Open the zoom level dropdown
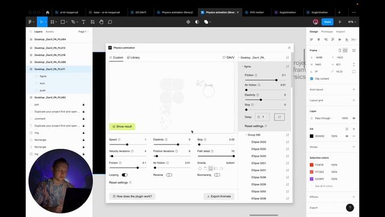This screenshot has height=217, width=385. (352, 22)
